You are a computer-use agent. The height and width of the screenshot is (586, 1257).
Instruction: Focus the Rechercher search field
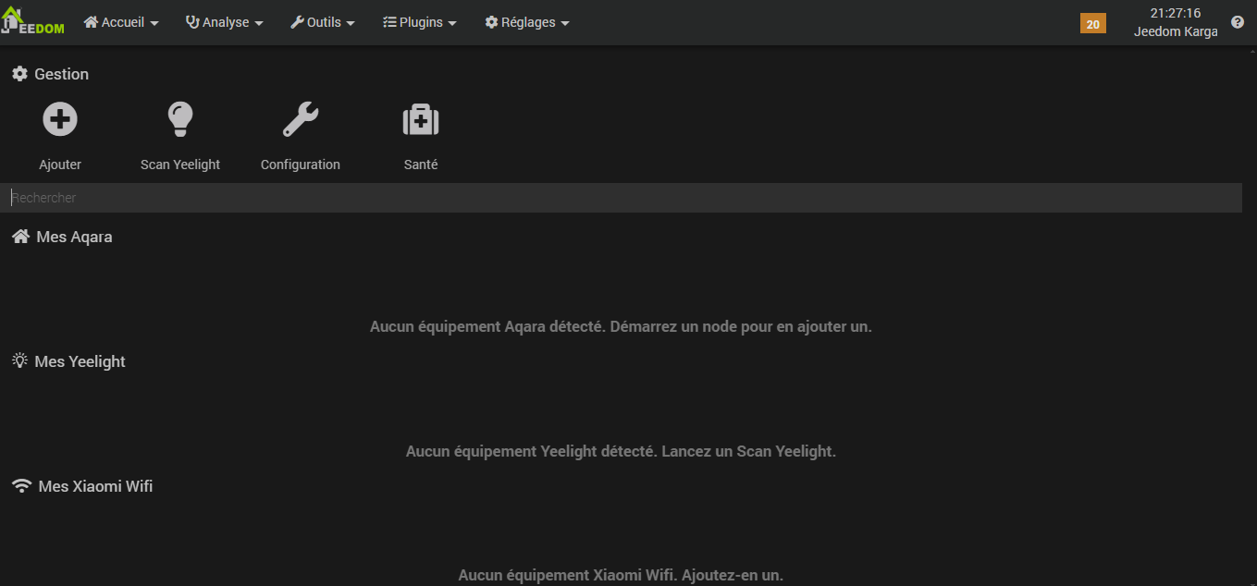[621, 198]
